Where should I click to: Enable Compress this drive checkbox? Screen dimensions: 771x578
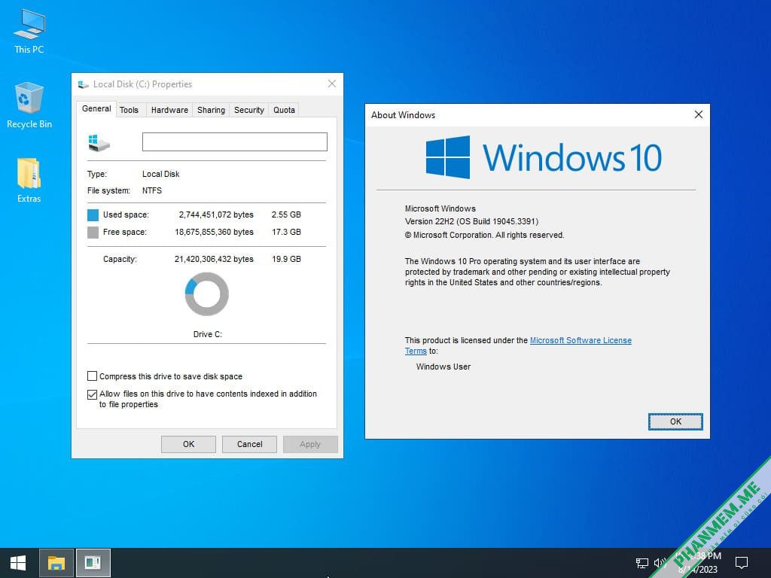(x=92, y=376)
